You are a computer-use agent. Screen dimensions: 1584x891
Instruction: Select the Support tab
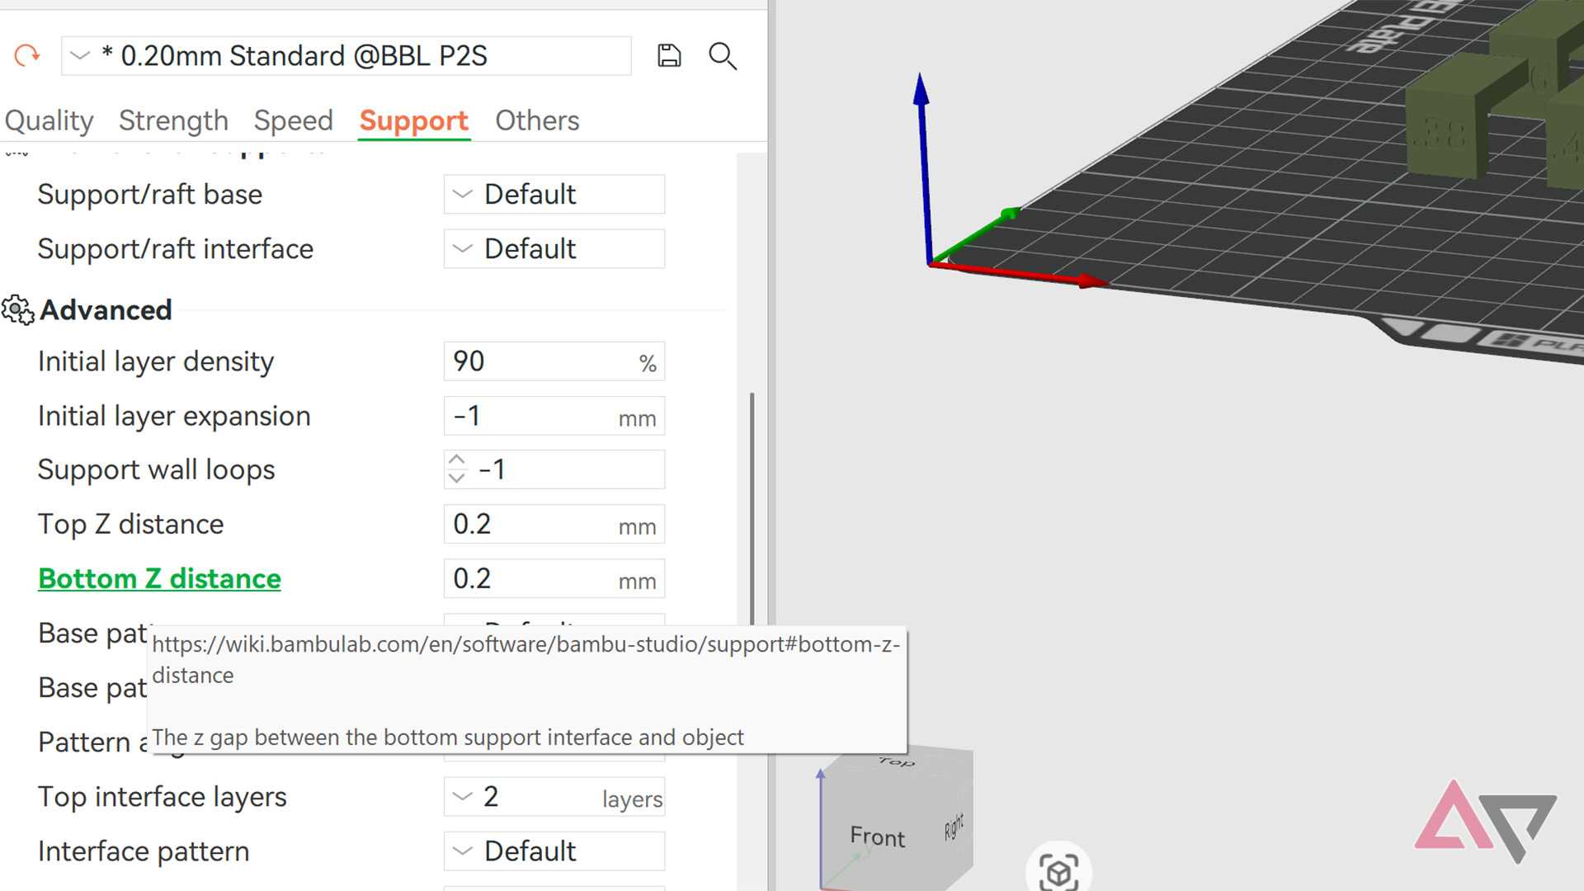click(x=413, y=120)
